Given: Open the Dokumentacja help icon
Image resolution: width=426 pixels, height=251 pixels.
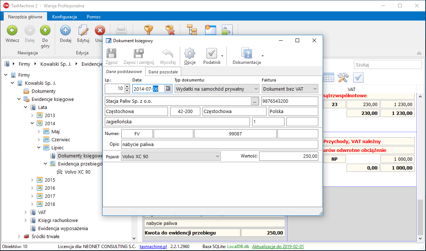Looking at the screenshot, I should tap(247, 54).
